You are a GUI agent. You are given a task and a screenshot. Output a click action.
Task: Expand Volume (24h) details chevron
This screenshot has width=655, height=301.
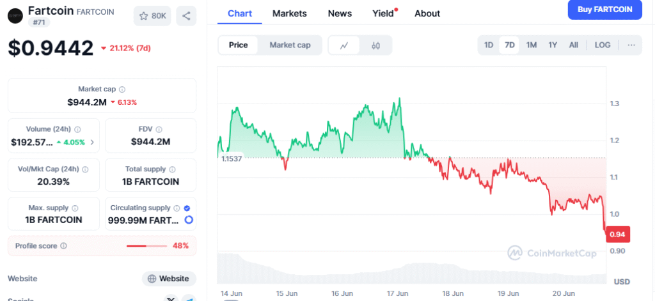tap(92, 143)
